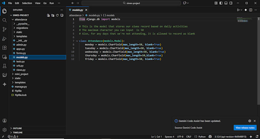Open the Source Control view icon
Screen dimensions: 260x139
point(5,29)
